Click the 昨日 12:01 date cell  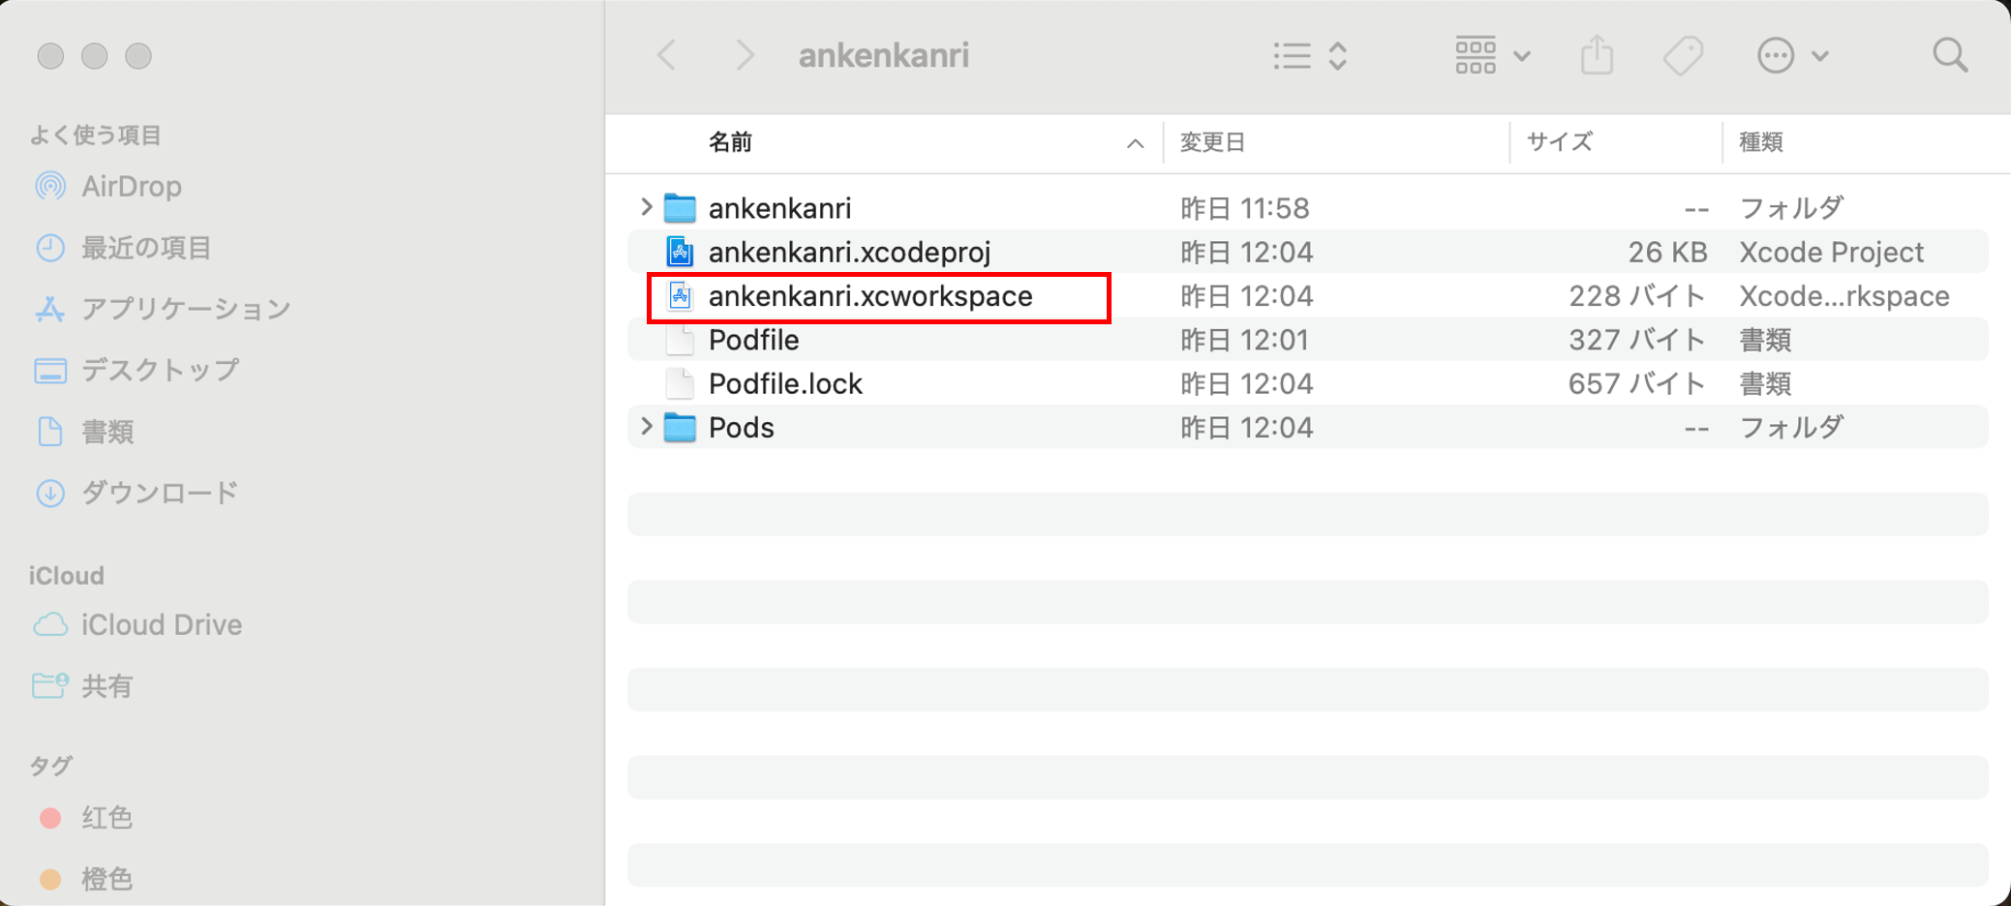tap(1244, 340)
